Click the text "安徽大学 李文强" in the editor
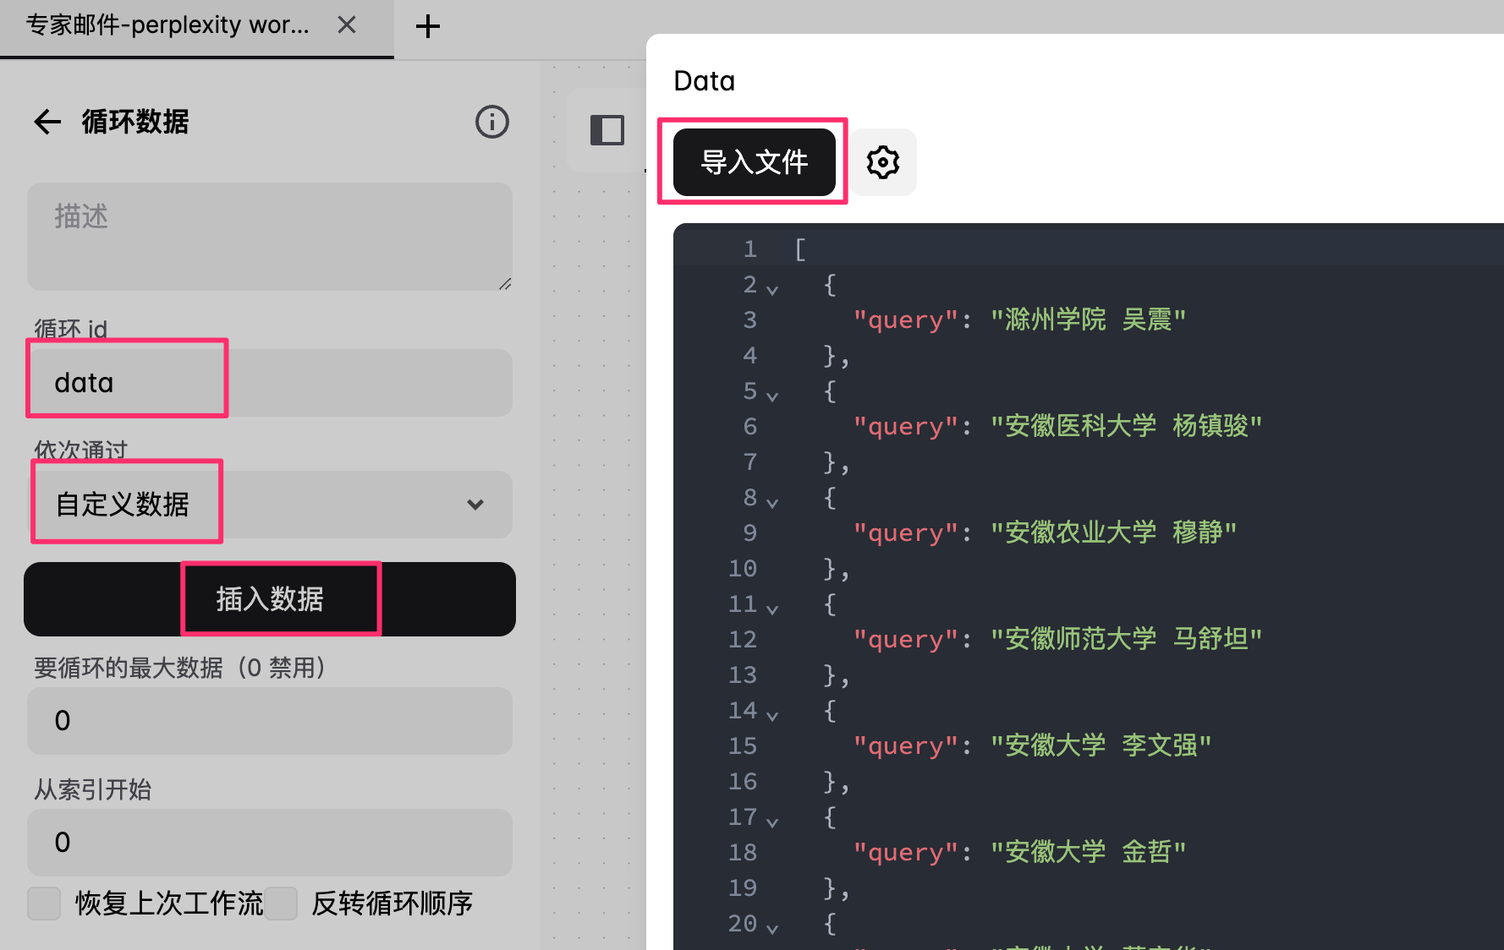The width and height of the screenshot is (1504, 950). [x=1101, y=745]
